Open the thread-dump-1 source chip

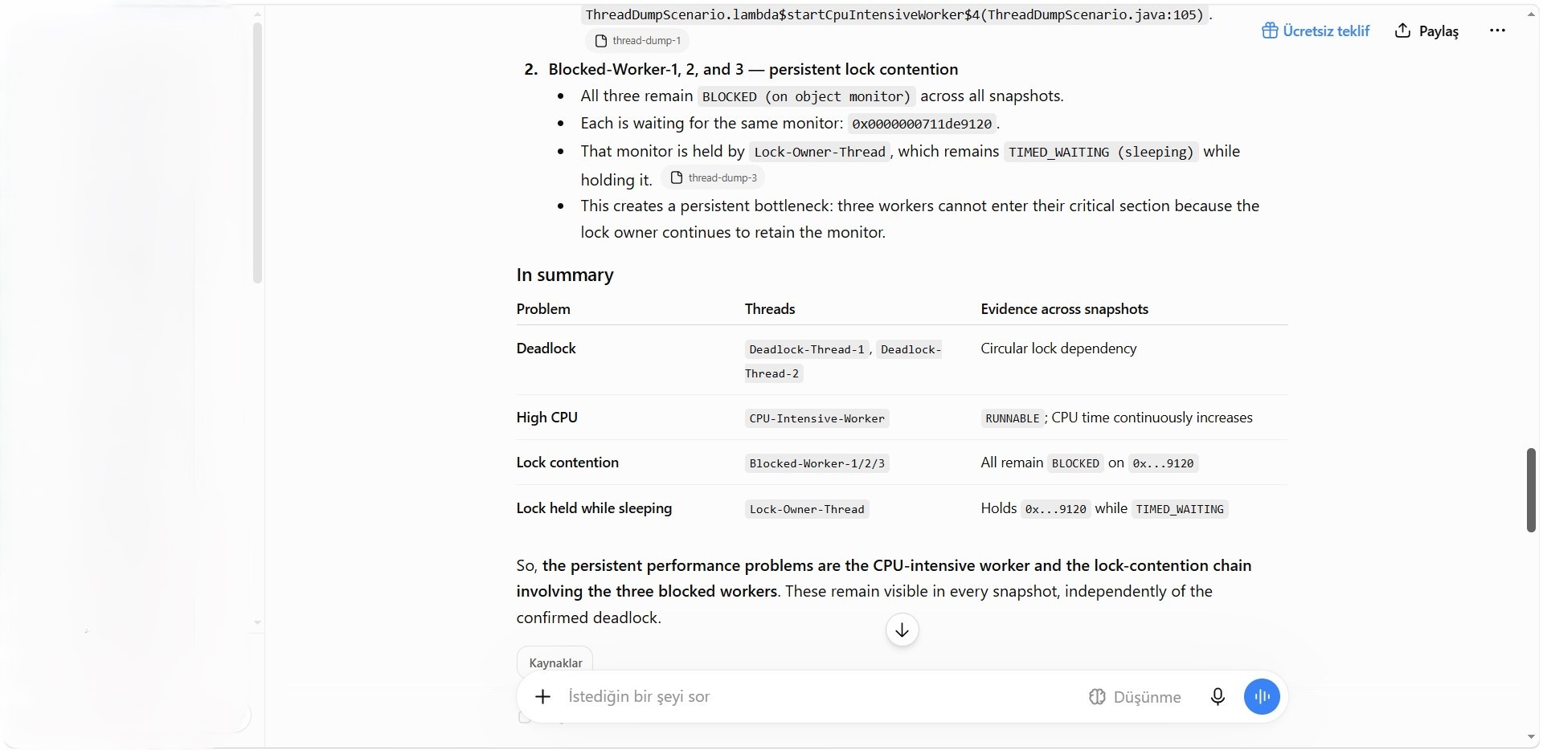coord(637,40)
